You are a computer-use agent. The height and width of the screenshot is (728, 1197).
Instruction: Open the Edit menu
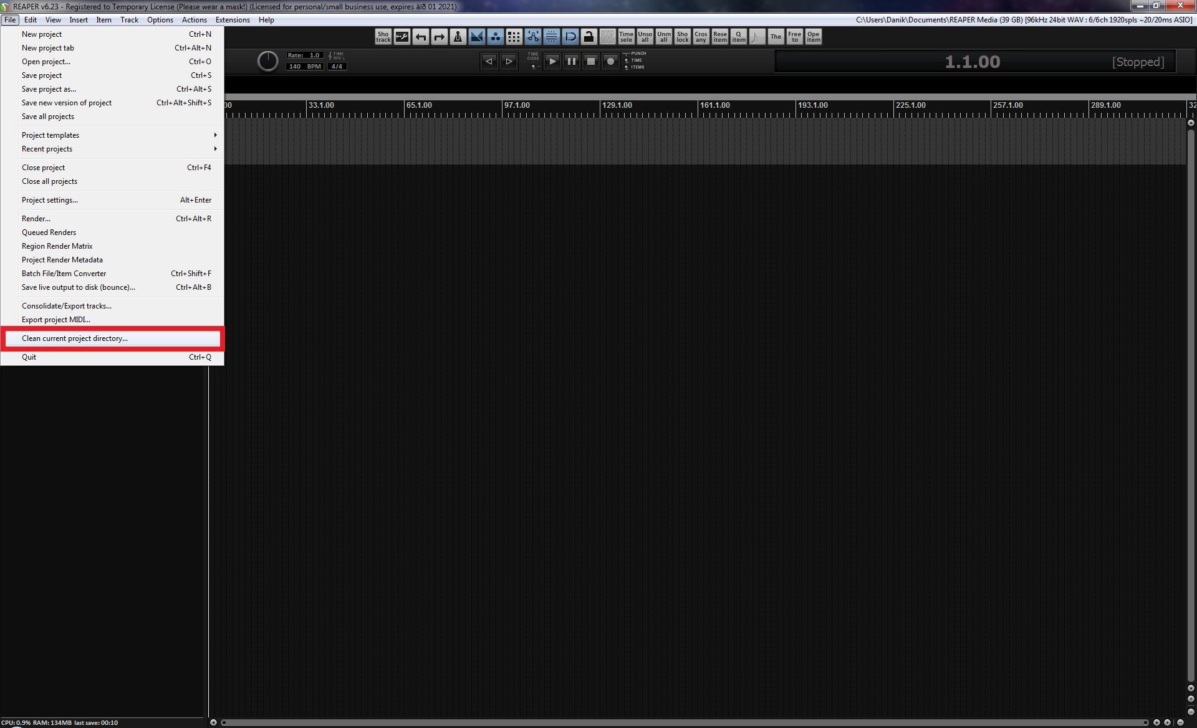pos(31,20)
